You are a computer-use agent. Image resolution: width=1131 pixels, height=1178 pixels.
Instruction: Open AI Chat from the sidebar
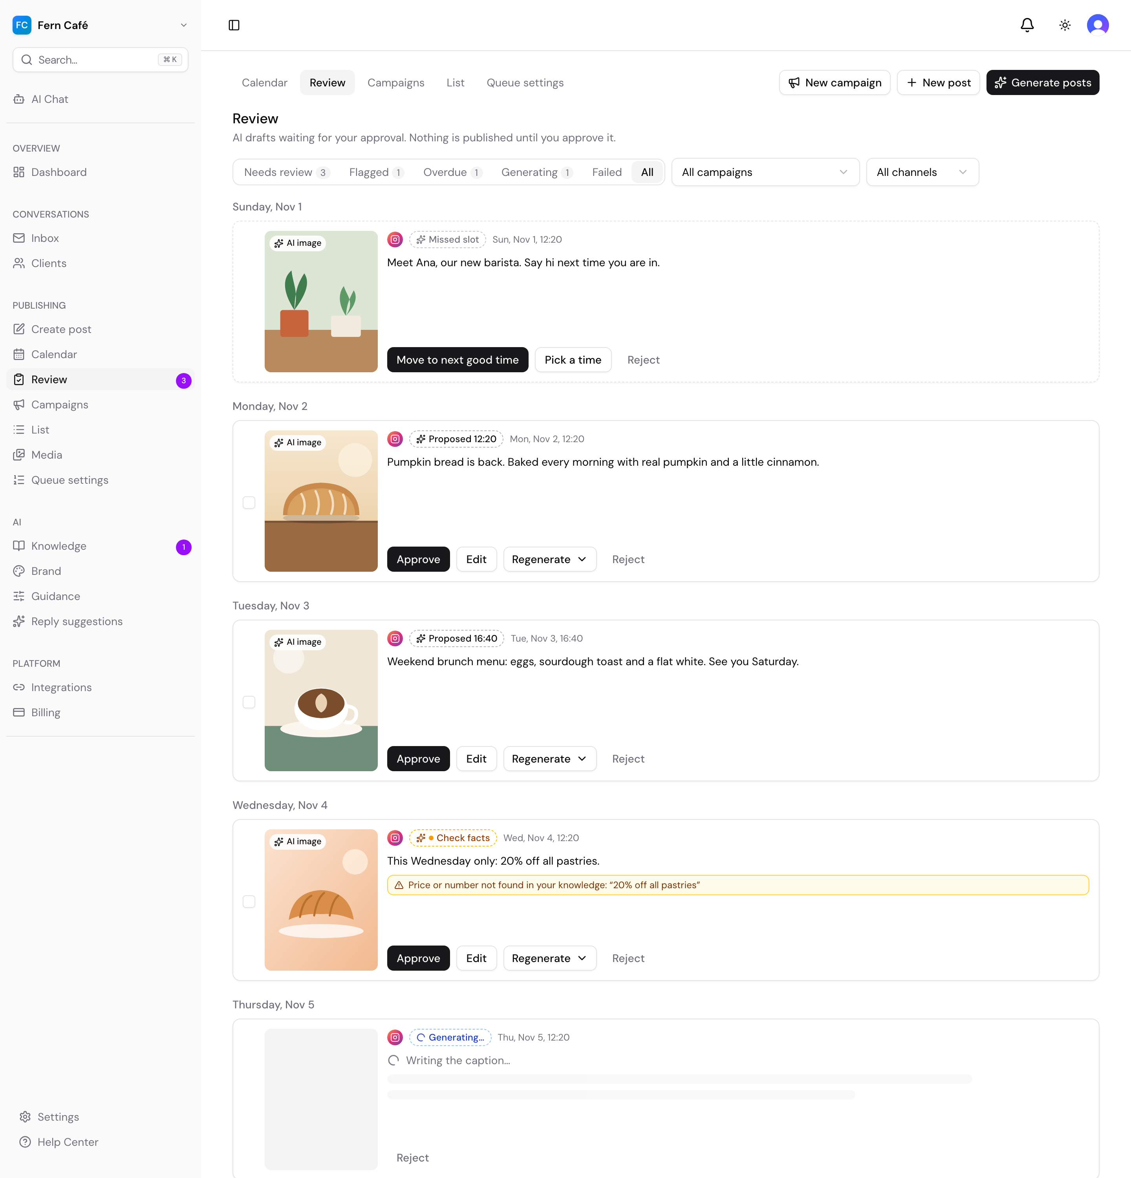click(101, 99)
